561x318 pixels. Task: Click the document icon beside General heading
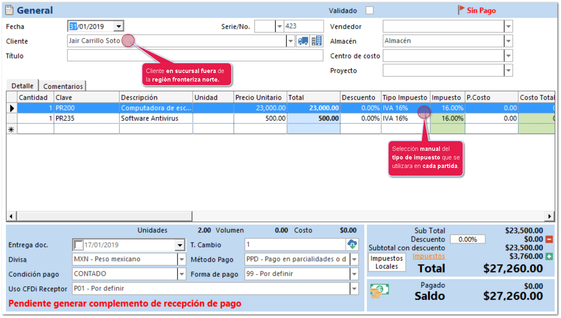[x=10, y=10]
